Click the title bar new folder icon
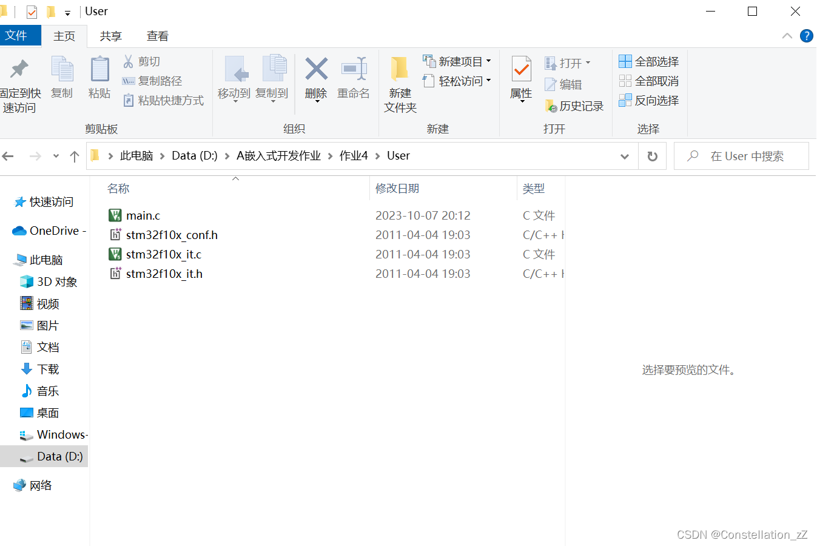This screenshot has width=817, height=546. (x=51, y=12)
